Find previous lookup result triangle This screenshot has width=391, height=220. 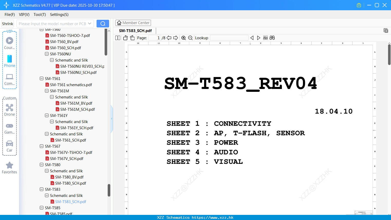(252, 38)
